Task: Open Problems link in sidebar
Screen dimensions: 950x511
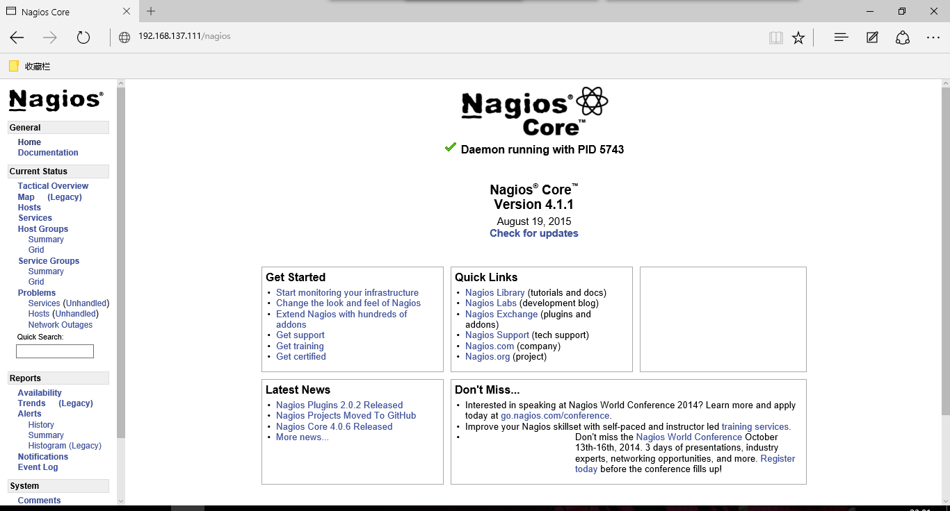Action: tap(37, 293)
